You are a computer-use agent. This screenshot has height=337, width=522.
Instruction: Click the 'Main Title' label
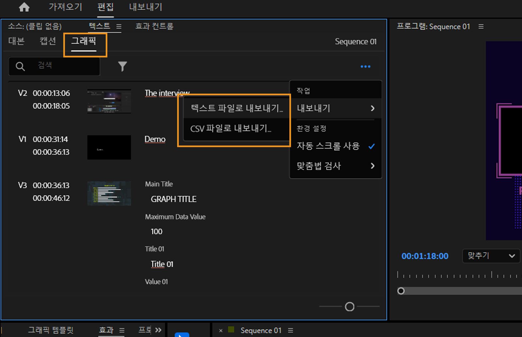tap(159, 184)
